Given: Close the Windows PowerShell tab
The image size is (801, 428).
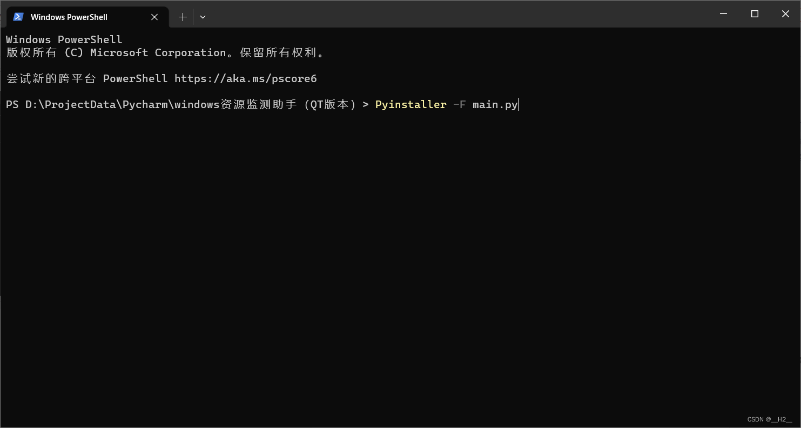Looking at the screenshot, I should [x=154, y=17].
